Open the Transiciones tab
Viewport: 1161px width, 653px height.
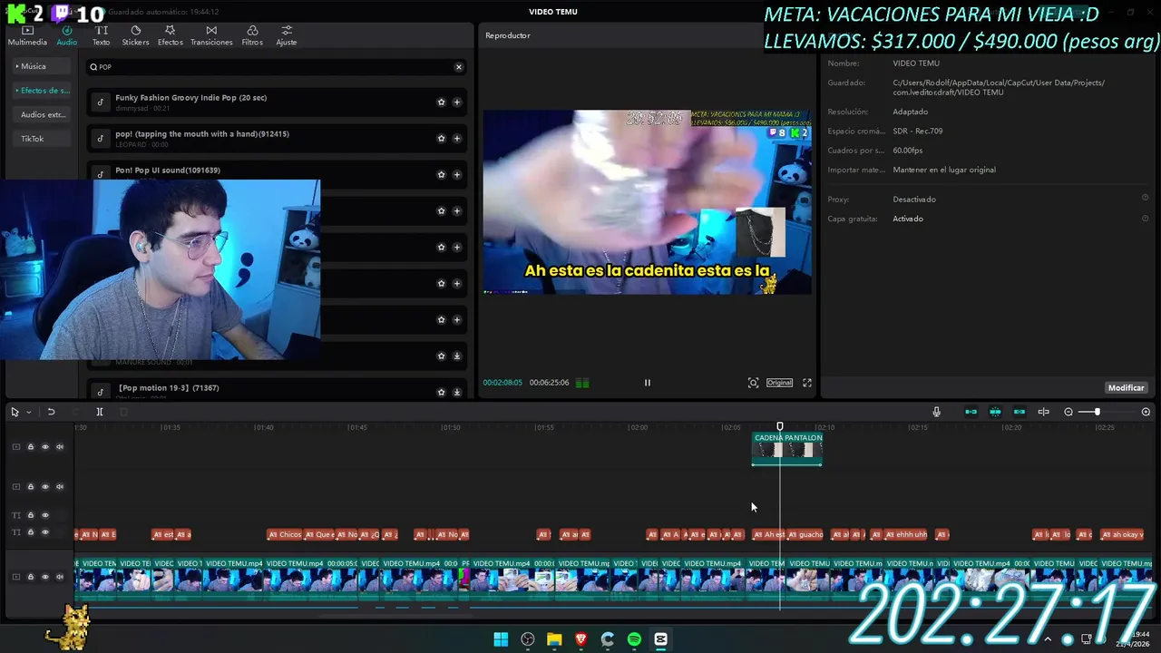[211, 35]
